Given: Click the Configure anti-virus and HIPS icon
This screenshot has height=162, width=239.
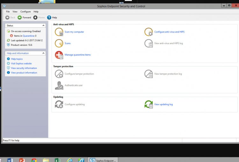Looking at the screenshot, I should point(148,32).
